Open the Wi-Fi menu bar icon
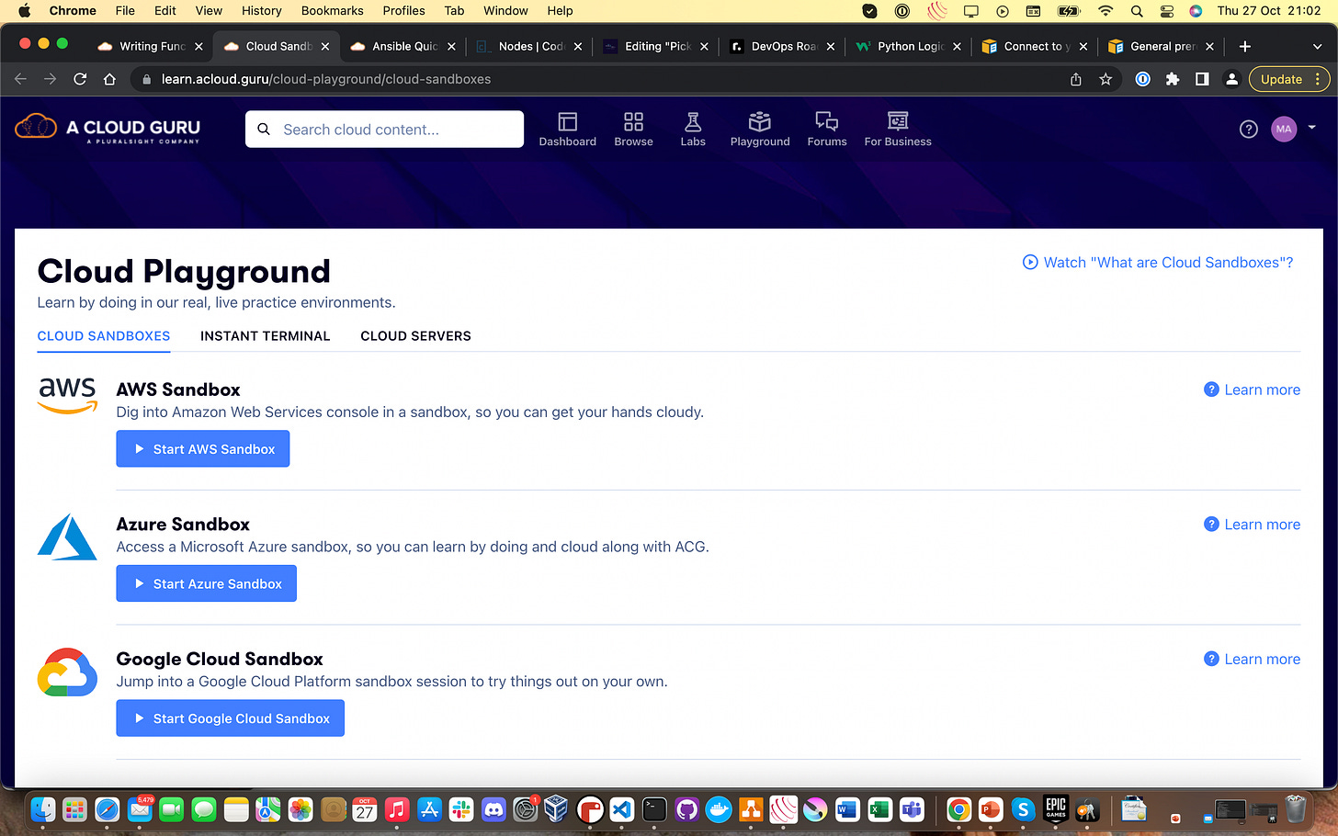This screenshot has height=836, width=1338. coord(1106,11)
